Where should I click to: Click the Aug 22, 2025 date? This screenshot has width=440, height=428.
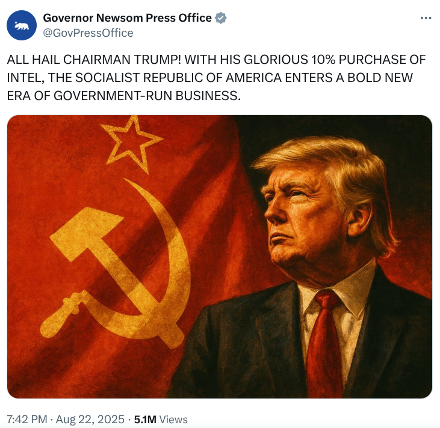coord(90,420)
